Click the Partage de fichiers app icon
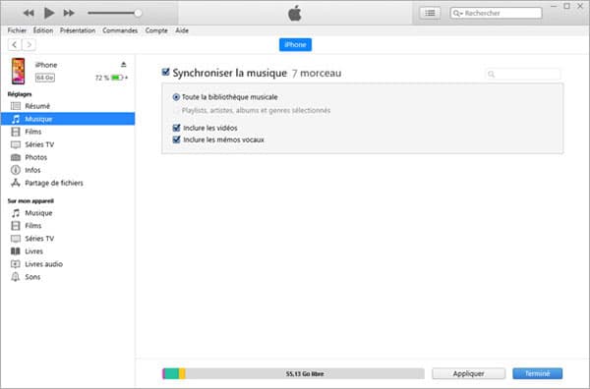Image resolution: width=590 pixels, height=389 pixels. [16, 183]
